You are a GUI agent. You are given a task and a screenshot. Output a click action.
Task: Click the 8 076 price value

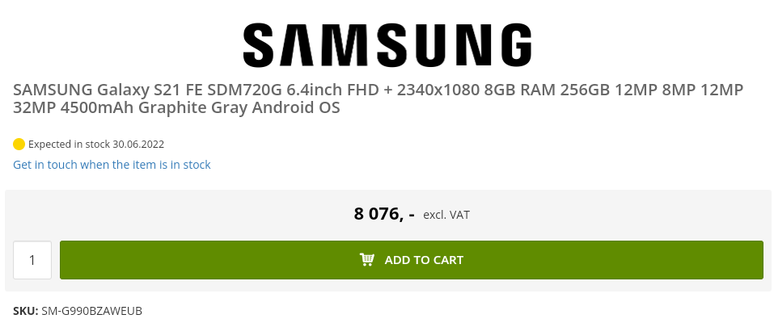pos(384,214)
